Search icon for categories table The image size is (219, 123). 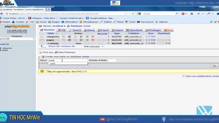(x=75, y=37)
